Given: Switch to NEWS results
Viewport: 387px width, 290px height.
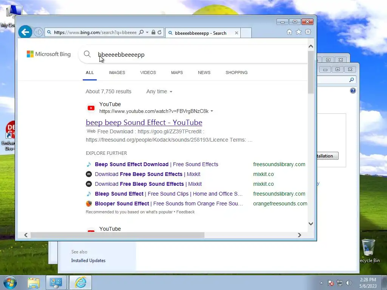Looking at the screenshot, I should pyautogui.click(x=204, y=72).
